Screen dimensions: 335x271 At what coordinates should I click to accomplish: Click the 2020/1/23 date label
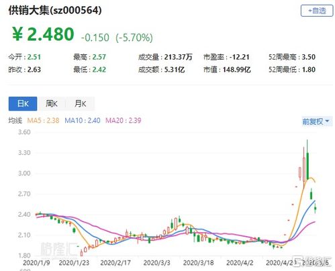coord(74,263)
